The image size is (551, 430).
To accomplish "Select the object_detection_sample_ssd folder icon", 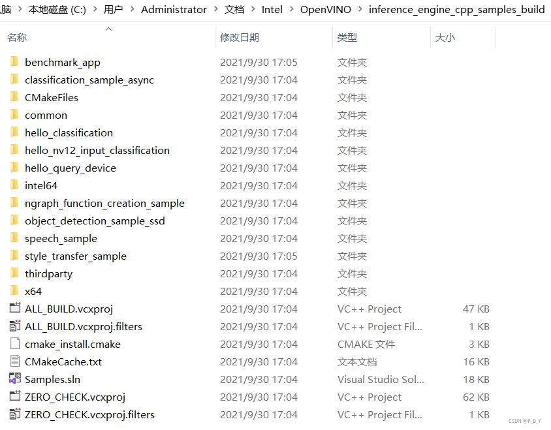I will 14,221.
